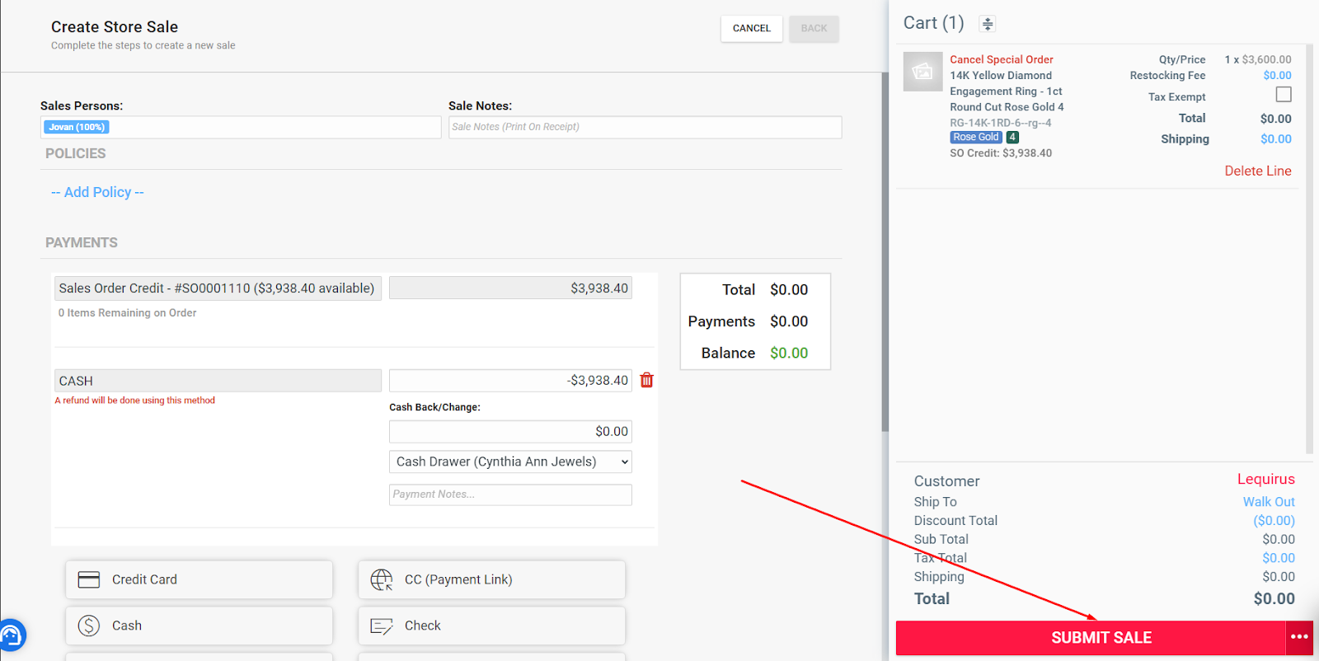Screen dimensions: 1319x661
Task: Click the cart line Shipping $0.00 link
Action: (x=1275, y=138)
